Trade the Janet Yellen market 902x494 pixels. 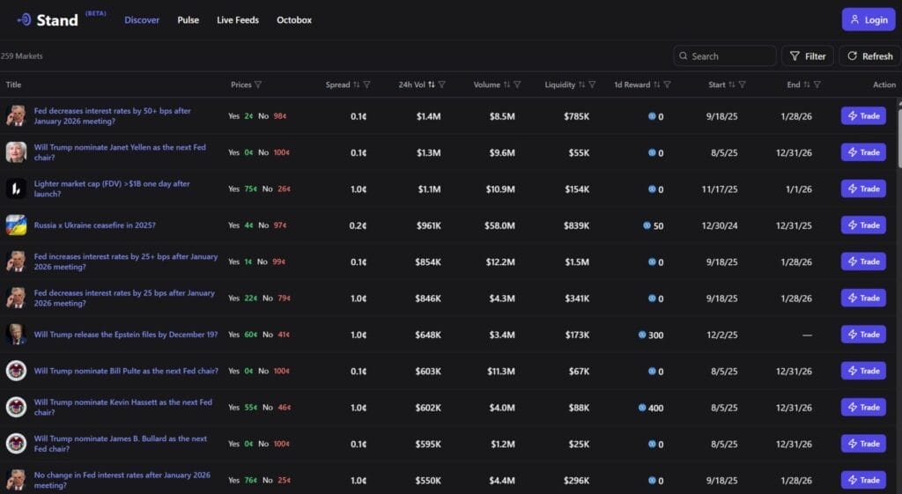(863, 152)
